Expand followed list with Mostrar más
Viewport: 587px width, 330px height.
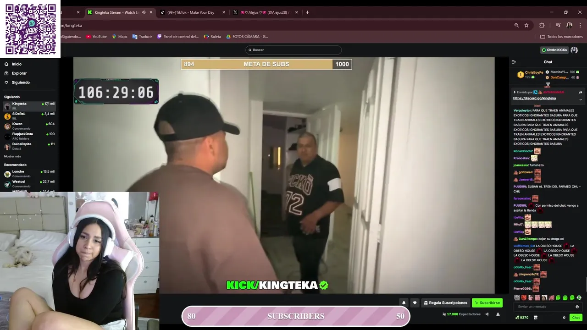(12, 156)
